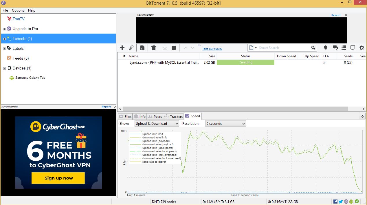Click the Labels tag icon
This screenshot has height=205, width=367.
(x=9, y=48)
